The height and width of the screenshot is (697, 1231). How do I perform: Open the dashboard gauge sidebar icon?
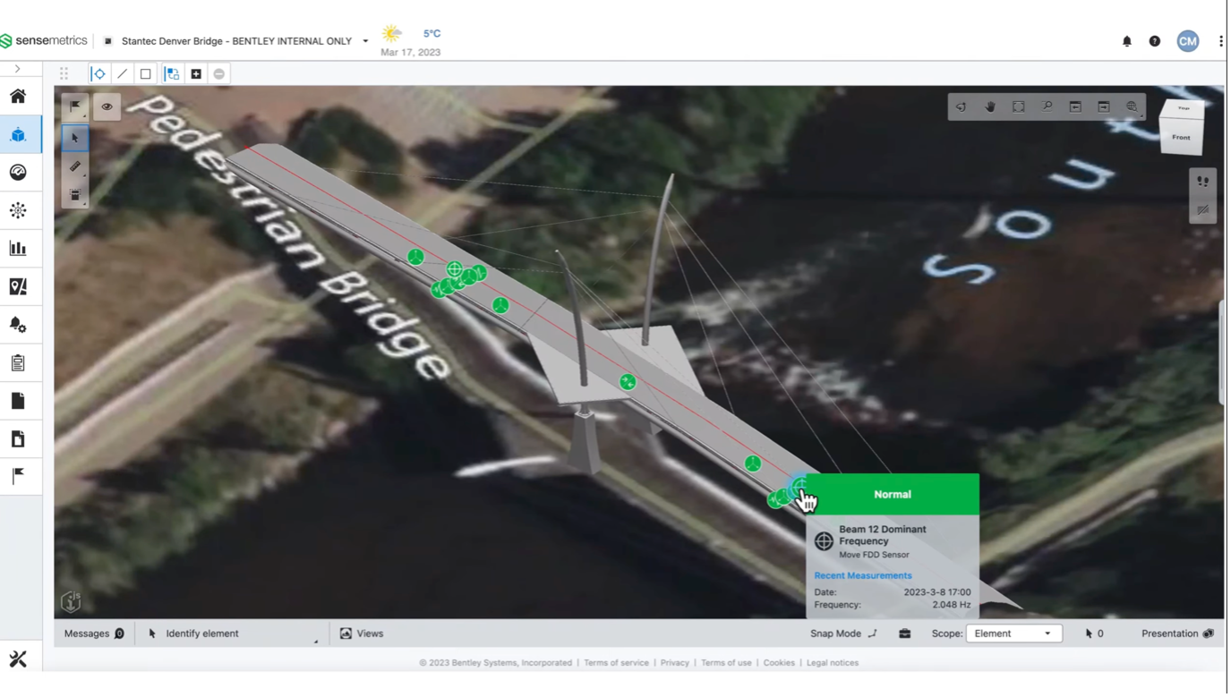coord(18,173)
